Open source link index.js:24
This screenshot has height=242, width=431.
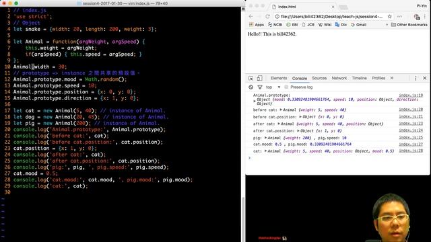click(411, 130)
